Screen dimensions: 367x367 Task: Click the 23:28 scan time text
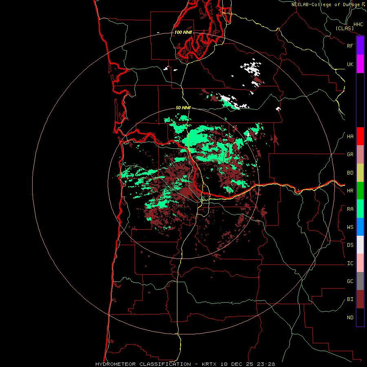pyautogui.click(x=267, y=364)
